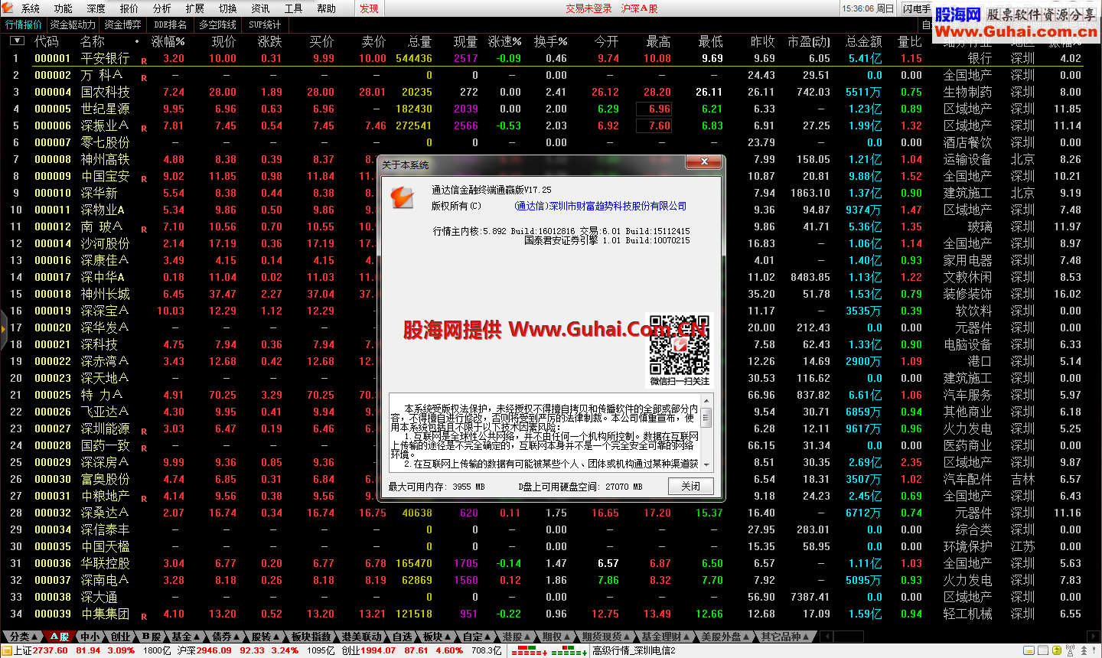This screenshot has width=1102, height=658.
Task: Click the application logo icon in the menu bar
Action: pos(8,8)
